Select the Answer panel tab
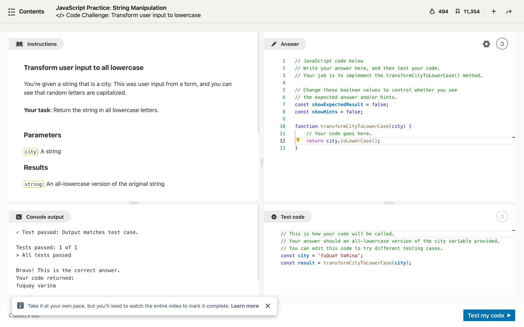The image size is (524, 327). (285, 44)
